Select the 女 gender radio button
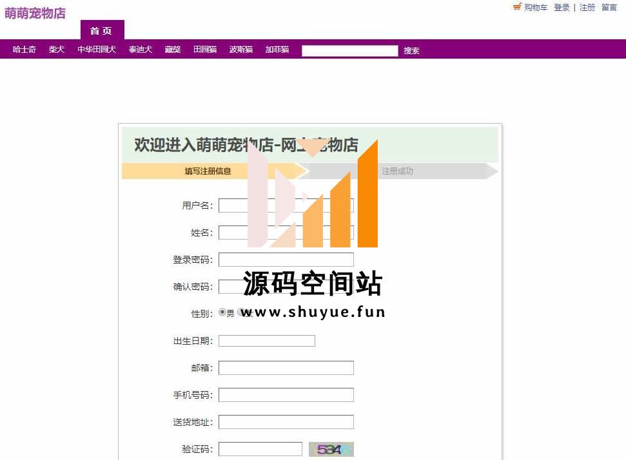 click(241, 312)
